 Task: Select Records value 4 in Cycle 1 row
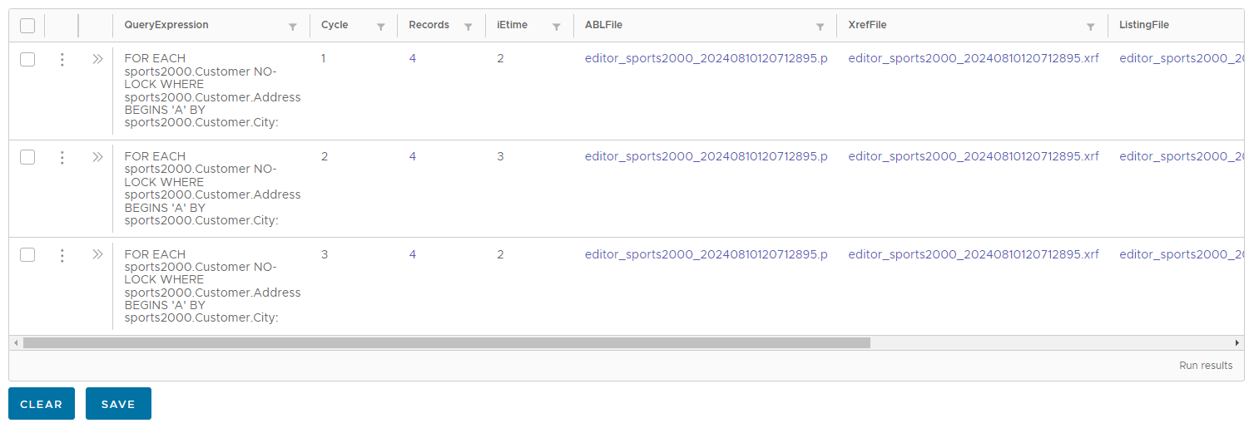(413, 58)
